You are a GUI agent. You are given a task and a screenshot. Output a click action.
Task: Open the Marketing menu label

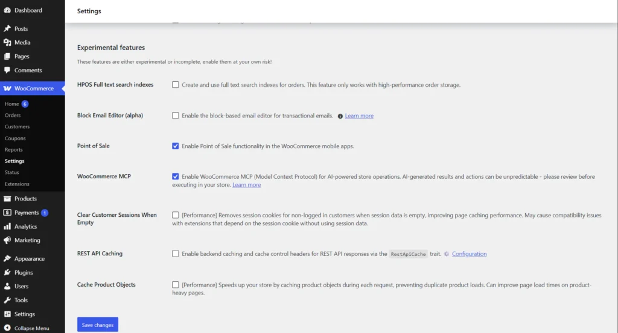(27, 240)
